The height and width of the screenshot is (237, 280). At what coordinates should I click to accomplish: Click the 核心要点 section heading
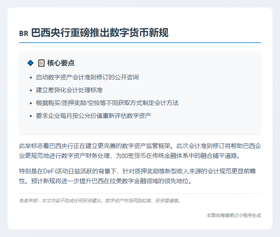click(x=61, y=63)
